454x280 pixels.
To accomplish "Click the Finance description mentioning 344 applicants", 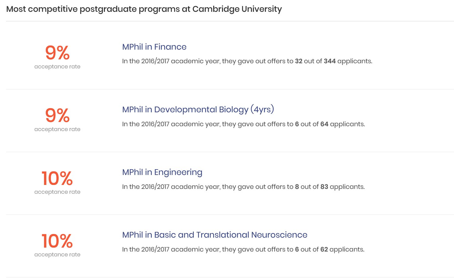I will [247, 61].
